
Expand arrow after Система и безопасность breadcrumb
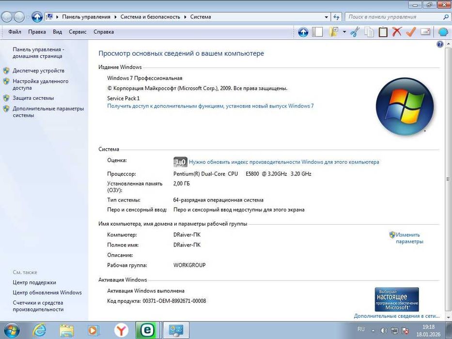click(185, 17)
